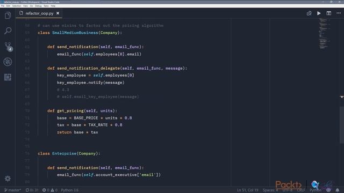The image size is (344, 193).
Task: Click the key_employee.notify(message) line
Action: [x=91, y=83]
